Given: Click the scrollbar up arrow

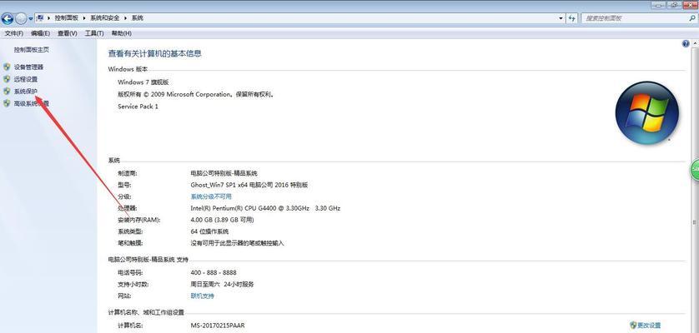Looking at the screenshot, I should coord(695,43).
